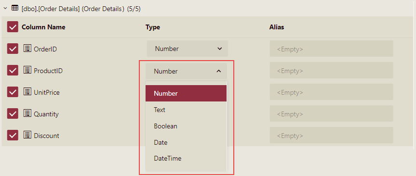The image size is (416, 176).
Task: Click the Type column header
Action: tap(152, 27)
